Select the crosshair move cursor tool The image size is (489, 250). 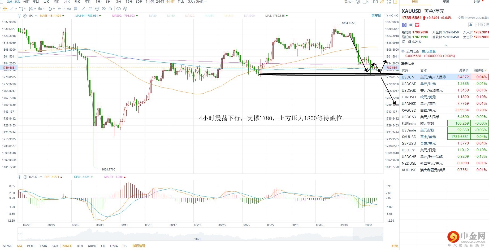pos(5,9)
